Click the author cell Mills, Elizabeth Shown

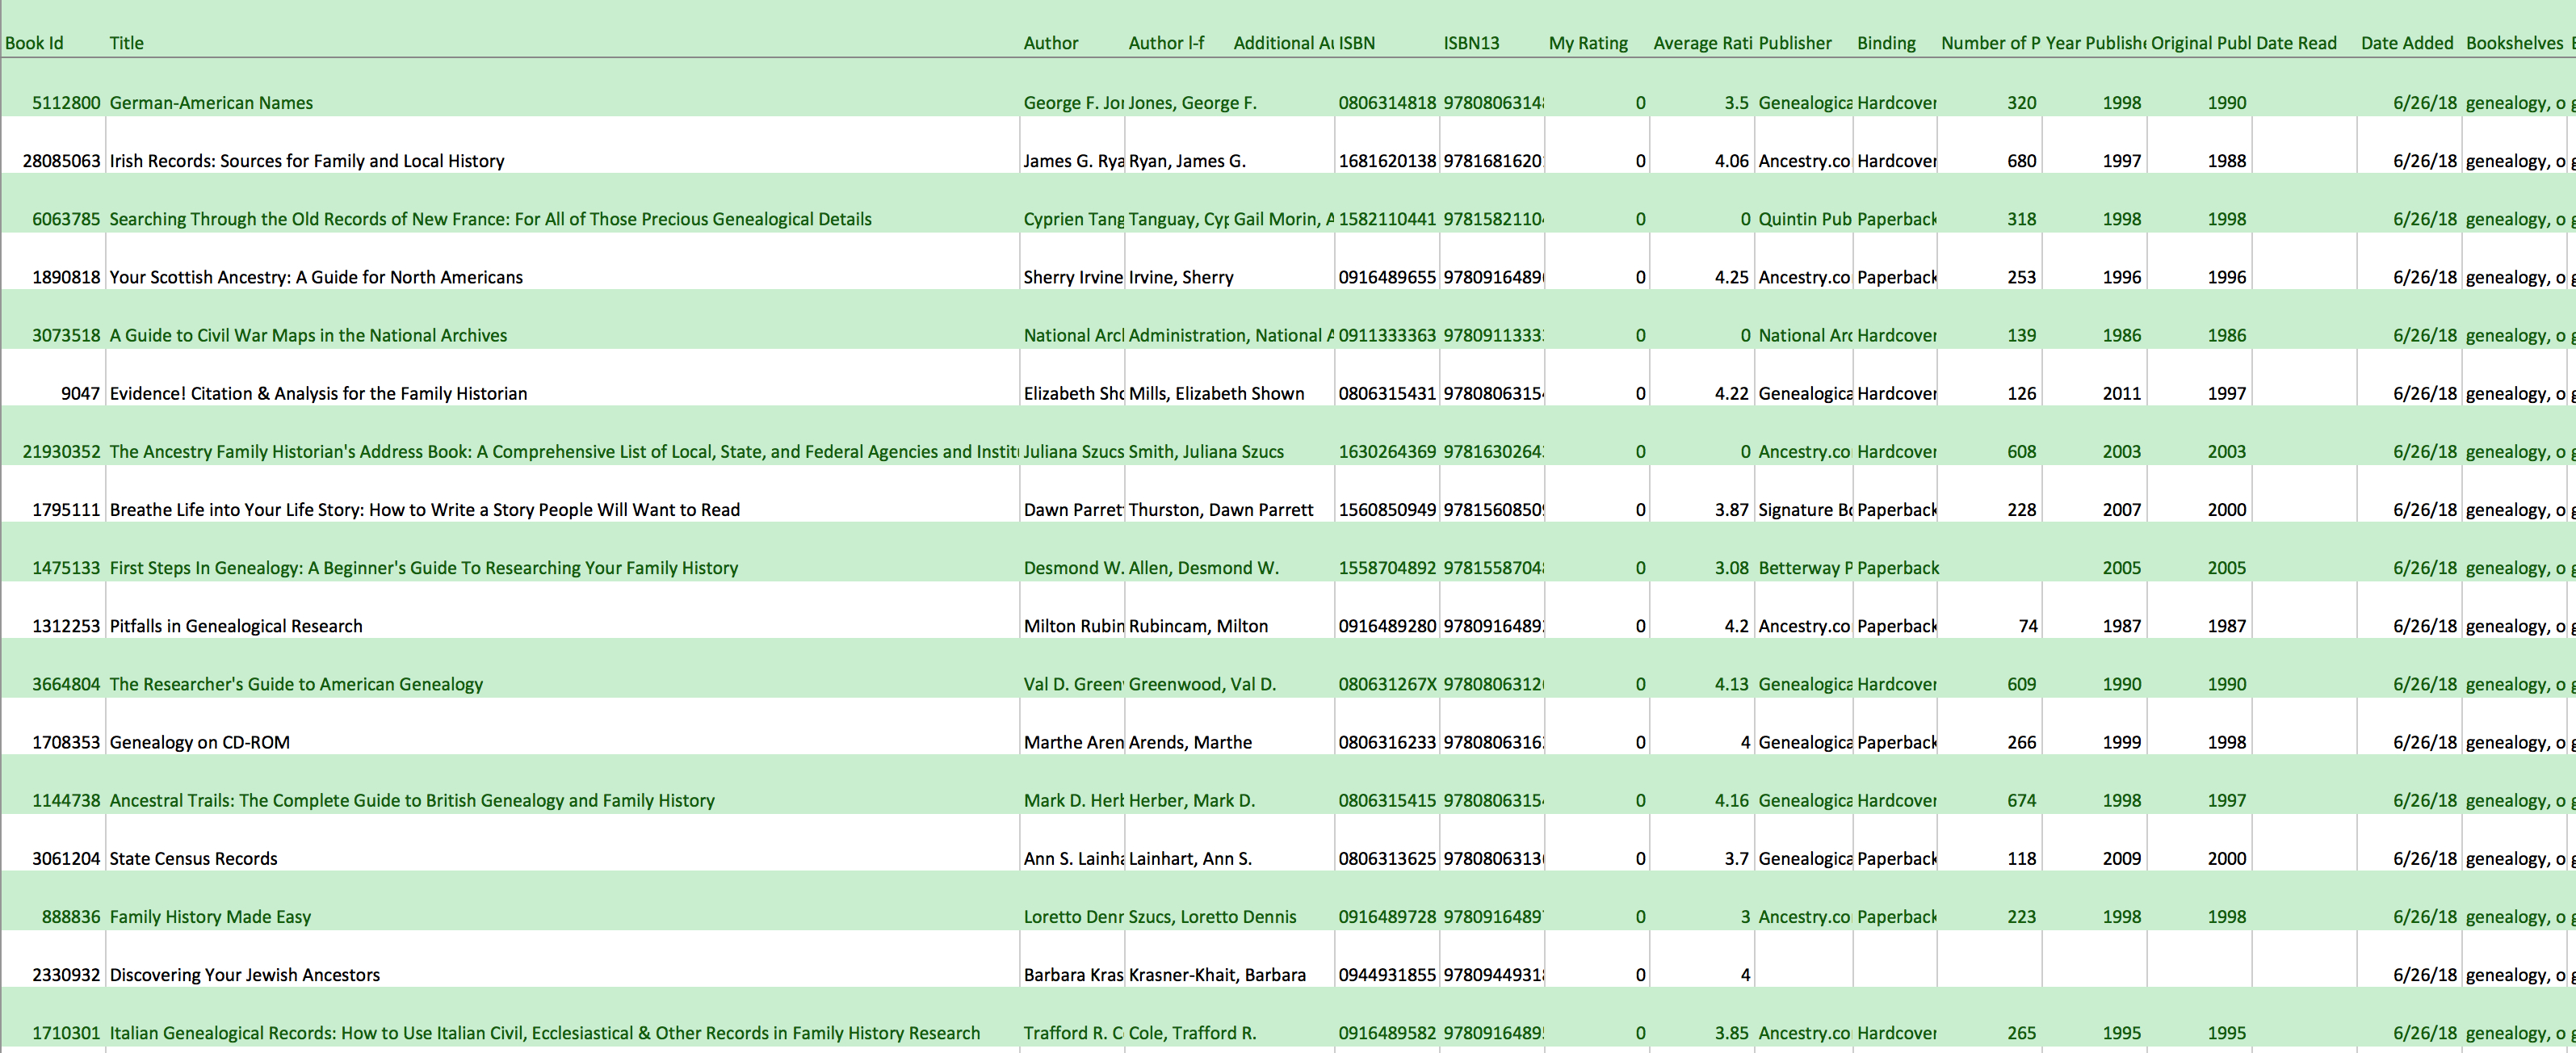click(x=1215, y=393)
